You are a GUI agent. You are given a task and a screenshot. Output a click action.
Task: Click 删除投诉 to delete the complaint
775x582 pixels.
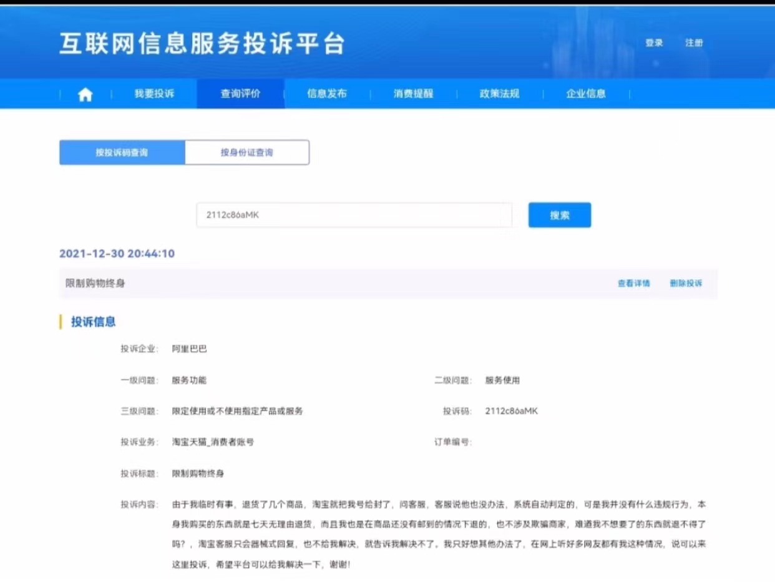pyautogui.click(x=686, y=284)
